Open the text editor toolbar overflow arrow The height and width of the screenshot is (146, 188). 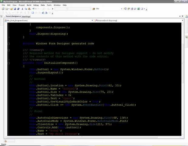coord(52,13)
